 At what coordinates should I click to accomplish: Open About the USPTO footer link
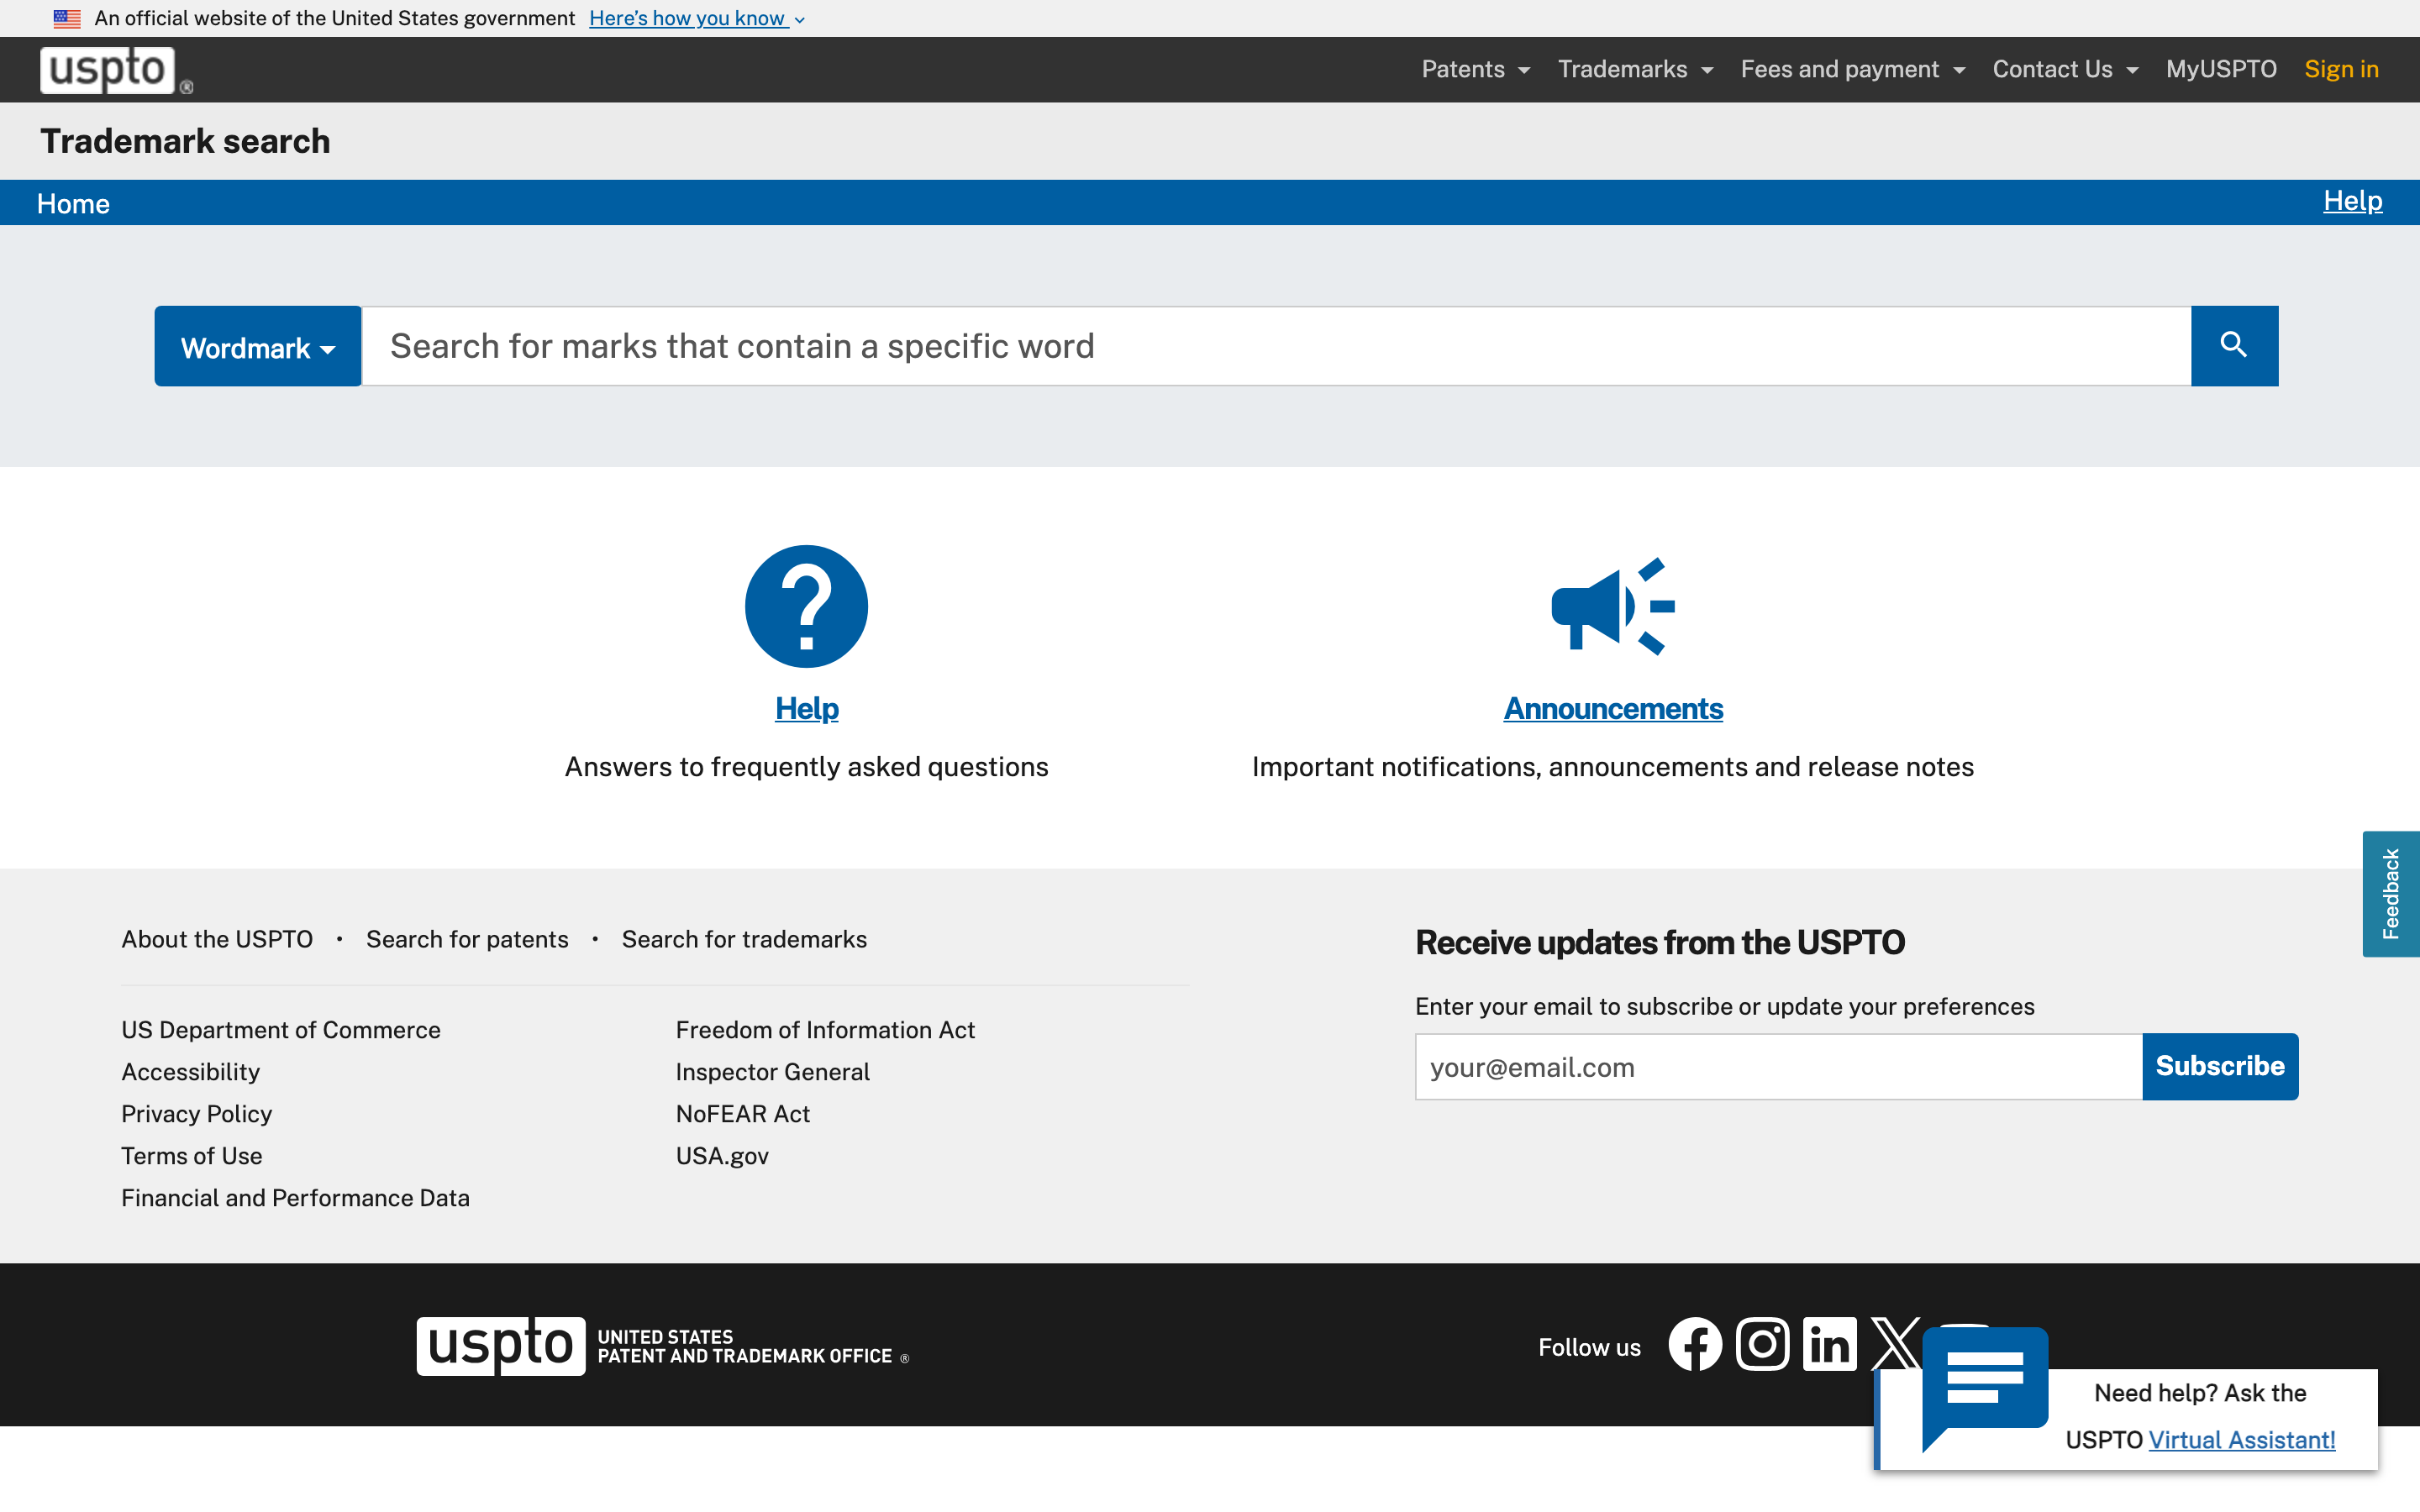217,939
